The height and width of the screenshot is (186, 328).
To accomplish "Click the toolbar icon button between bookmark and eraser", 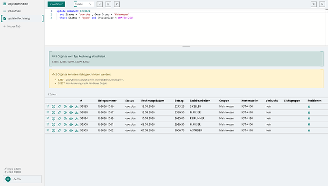I will coord(108,4).
